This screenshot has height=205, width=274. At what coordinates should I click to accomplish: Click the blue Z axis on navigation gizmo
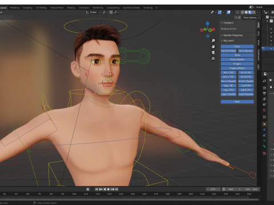pos(208,23)
